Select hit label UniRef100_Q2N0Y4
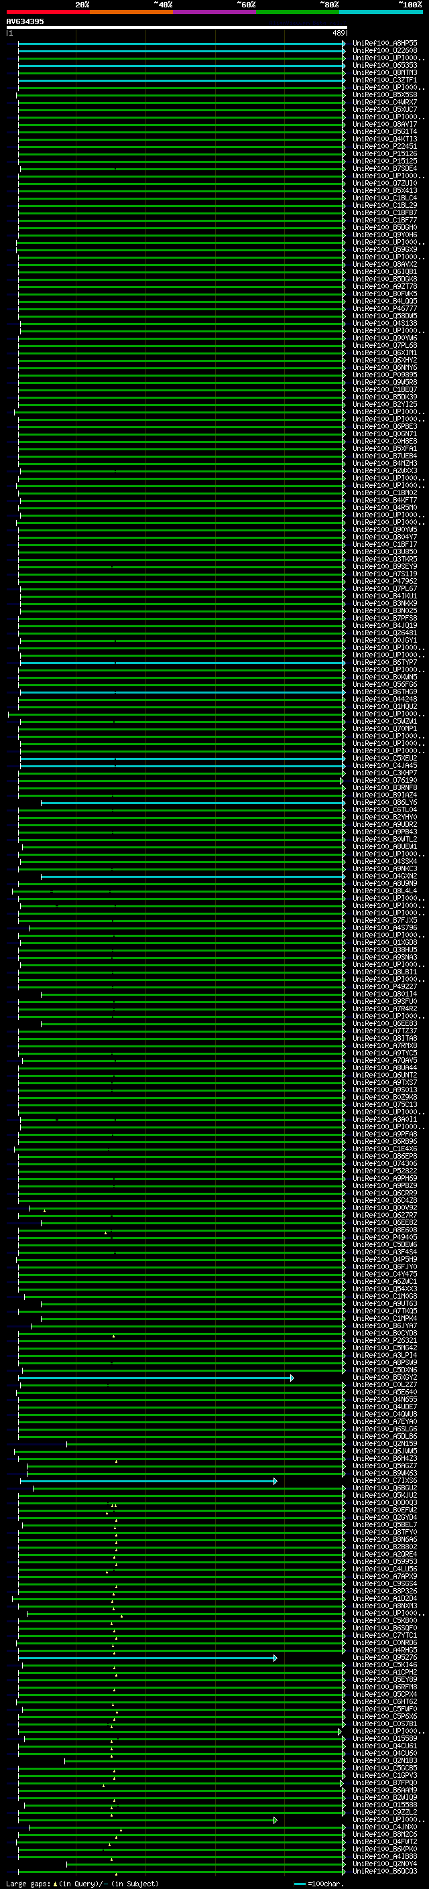The height and width of the screenshot is (1889, 429). point(385,1864)
